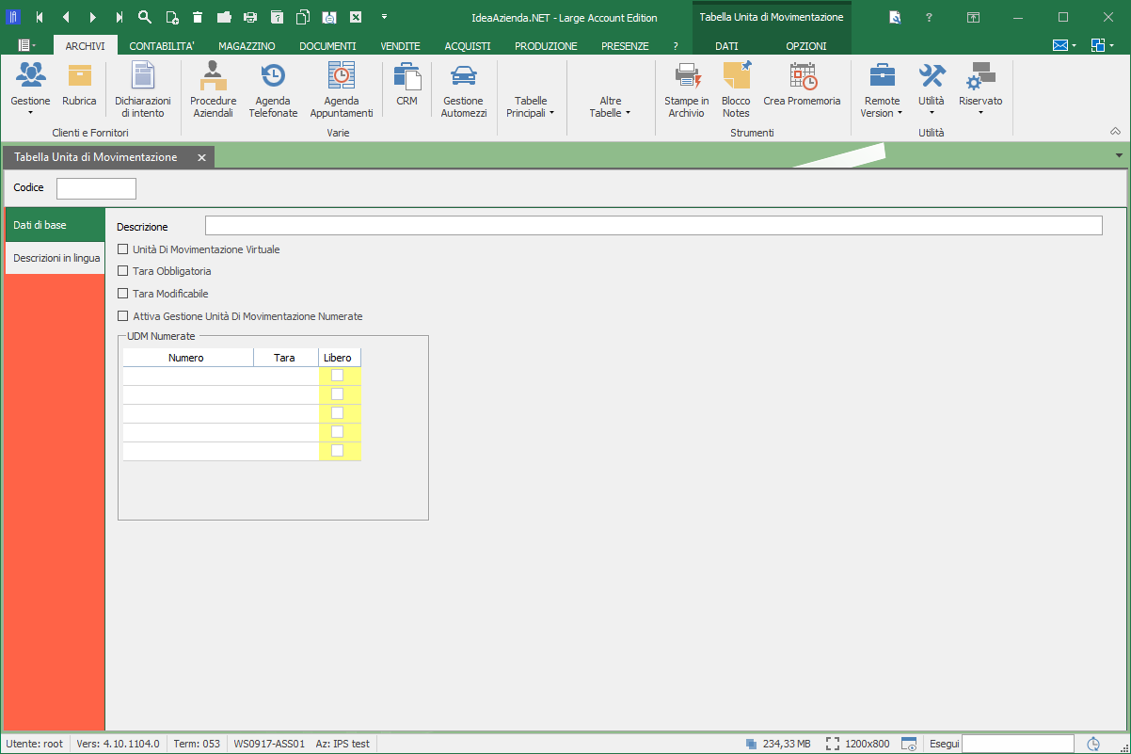Tick Libero checkbox in third grid row
The image size is (1131, 754).
[x=337, y=412]
